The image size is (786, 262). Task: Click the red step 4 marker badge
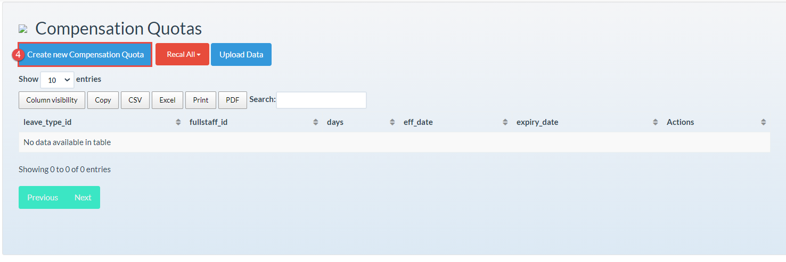(18, 55)
